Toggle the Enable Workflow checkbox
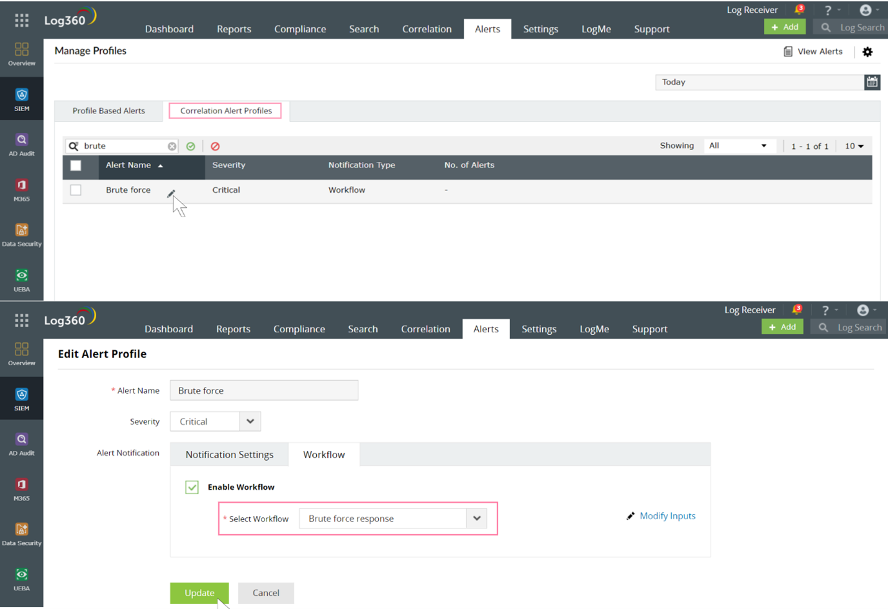888x609 pixels. tap(192, 487)
